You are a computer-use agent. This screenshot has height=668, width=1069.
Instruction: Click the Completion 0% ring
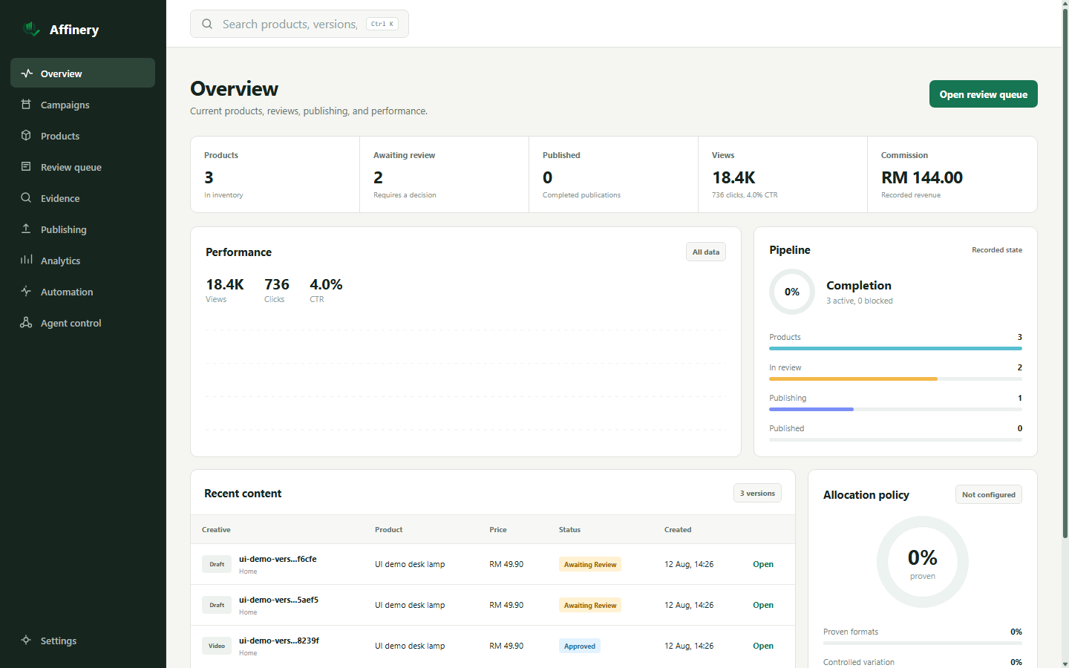[792, 292]
